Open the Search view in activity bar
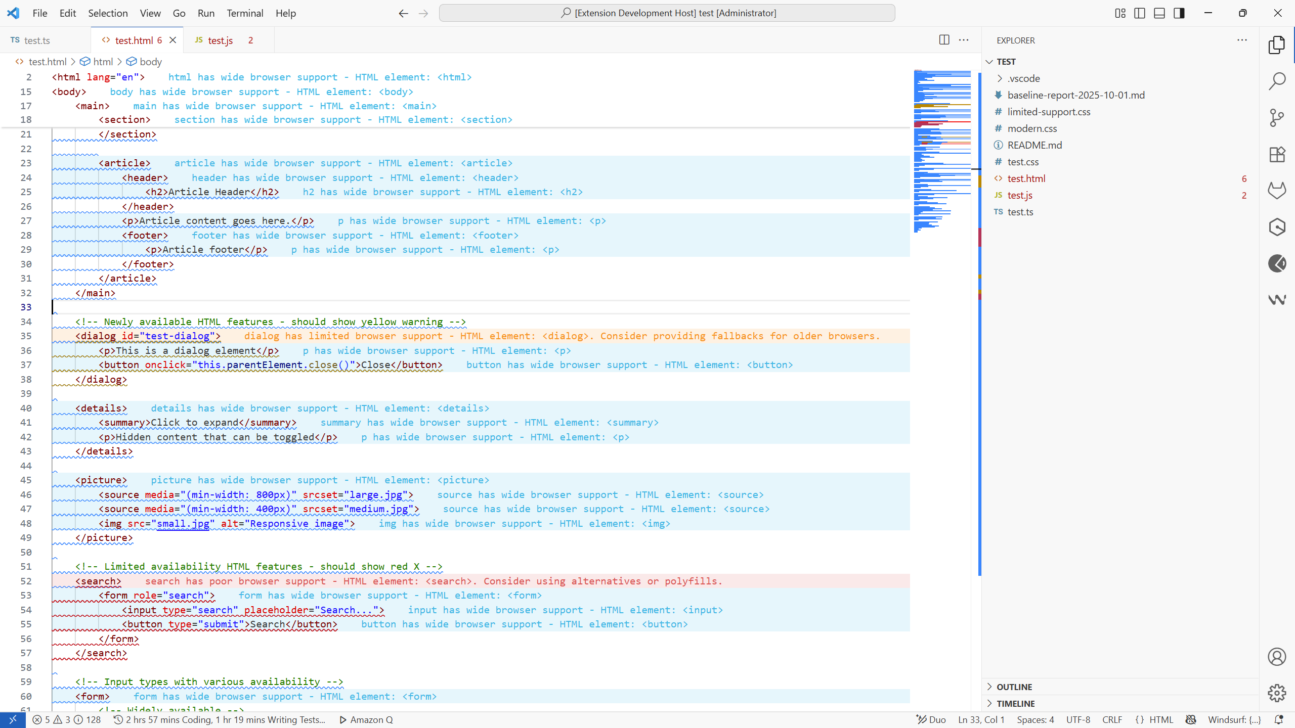1295x728 pixels. (1277, 81)
